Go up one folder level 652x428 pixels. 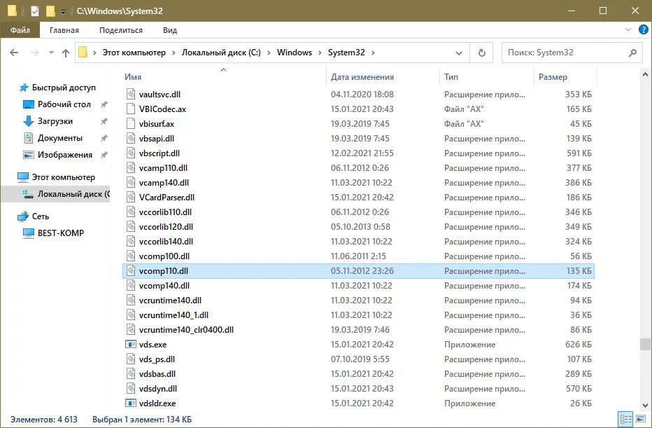click(x=66, y=53)
